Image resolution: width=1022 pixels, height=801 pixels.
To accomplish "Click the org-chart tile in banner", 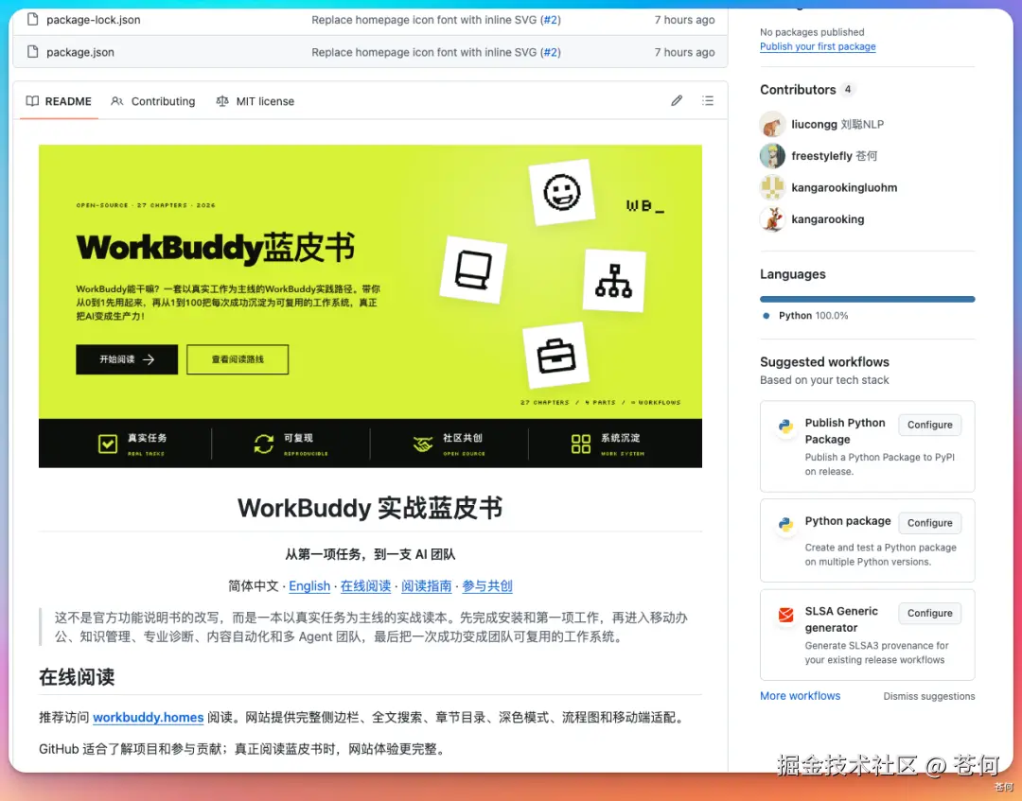I will coord(614,281).
